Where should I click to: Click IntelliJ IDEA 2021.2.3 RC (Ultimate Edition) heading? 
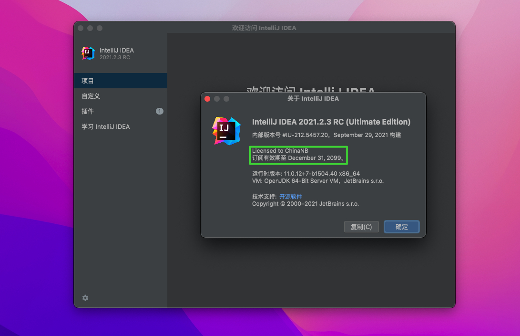tap(331, 122)
